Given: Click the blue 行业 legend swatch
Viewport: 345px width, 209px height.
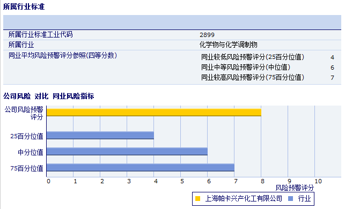Looking at the screenshot, I should tap(290, 199).
